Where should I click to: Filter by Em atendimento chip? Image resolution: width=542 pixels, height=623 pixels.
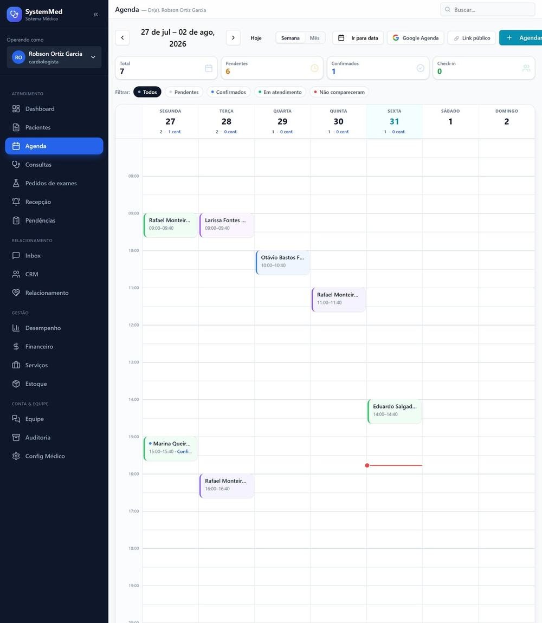coord(280,92)
